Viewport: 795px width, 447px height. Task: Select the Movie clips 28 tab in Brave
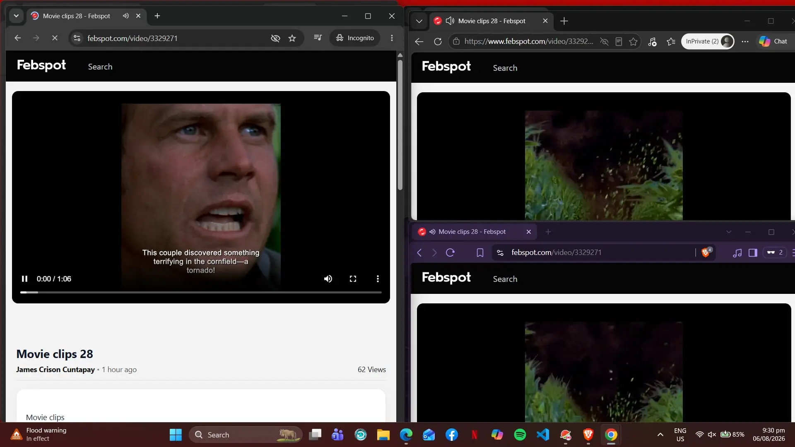point(475,232)
